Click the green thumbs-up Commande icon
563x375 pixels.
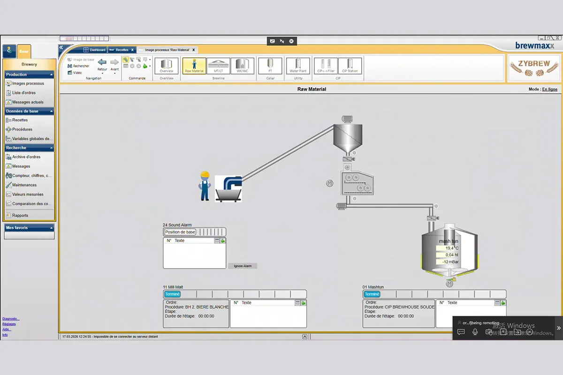click(145, 66)
